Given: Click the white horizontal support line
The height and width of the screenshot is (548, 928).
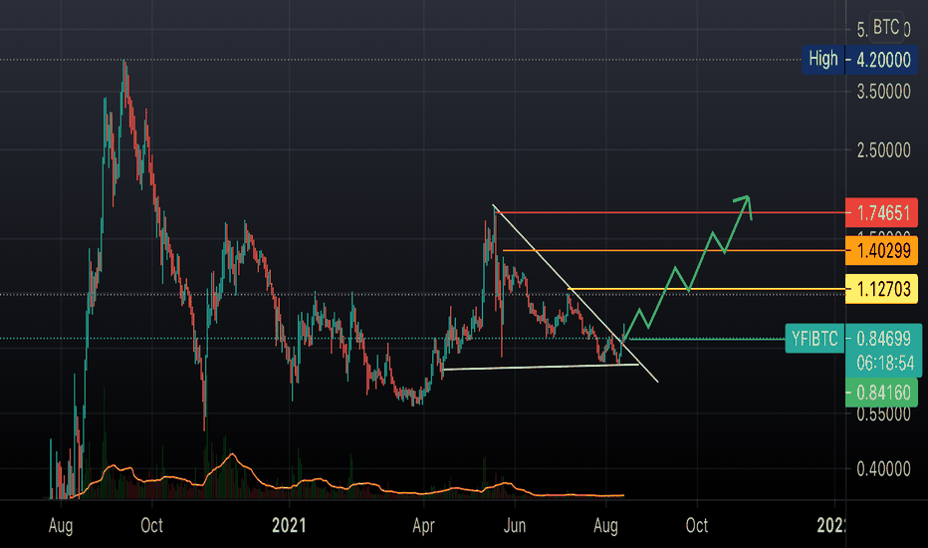Looking at the screenshot, I should tap(540, 367).
